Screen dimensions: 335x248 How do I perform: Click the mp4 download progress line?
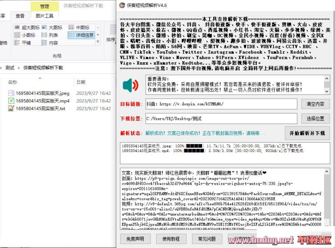(x=213, y=150)
